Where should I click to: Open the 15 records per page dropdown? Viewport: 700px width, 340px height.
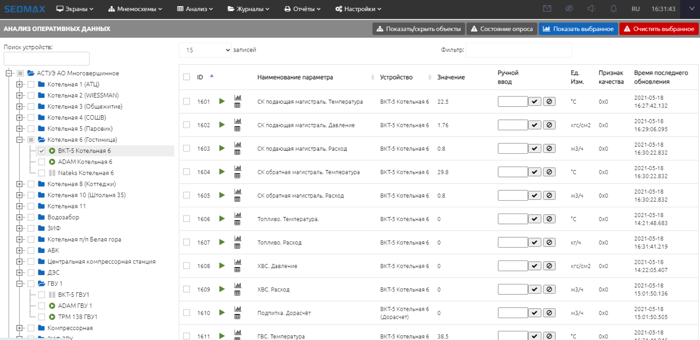205,50
